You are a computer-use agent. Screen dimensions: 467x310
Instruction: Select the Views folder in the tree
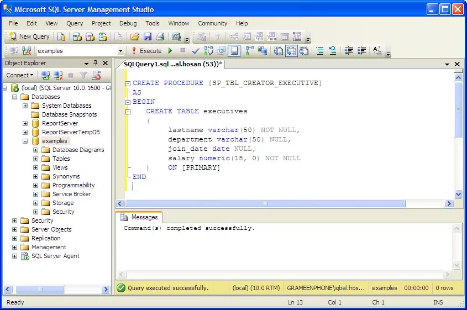pos(60,167)
